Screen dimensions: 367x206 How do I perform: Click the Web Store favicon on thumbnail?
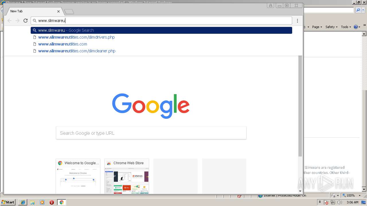coord(109,163)
